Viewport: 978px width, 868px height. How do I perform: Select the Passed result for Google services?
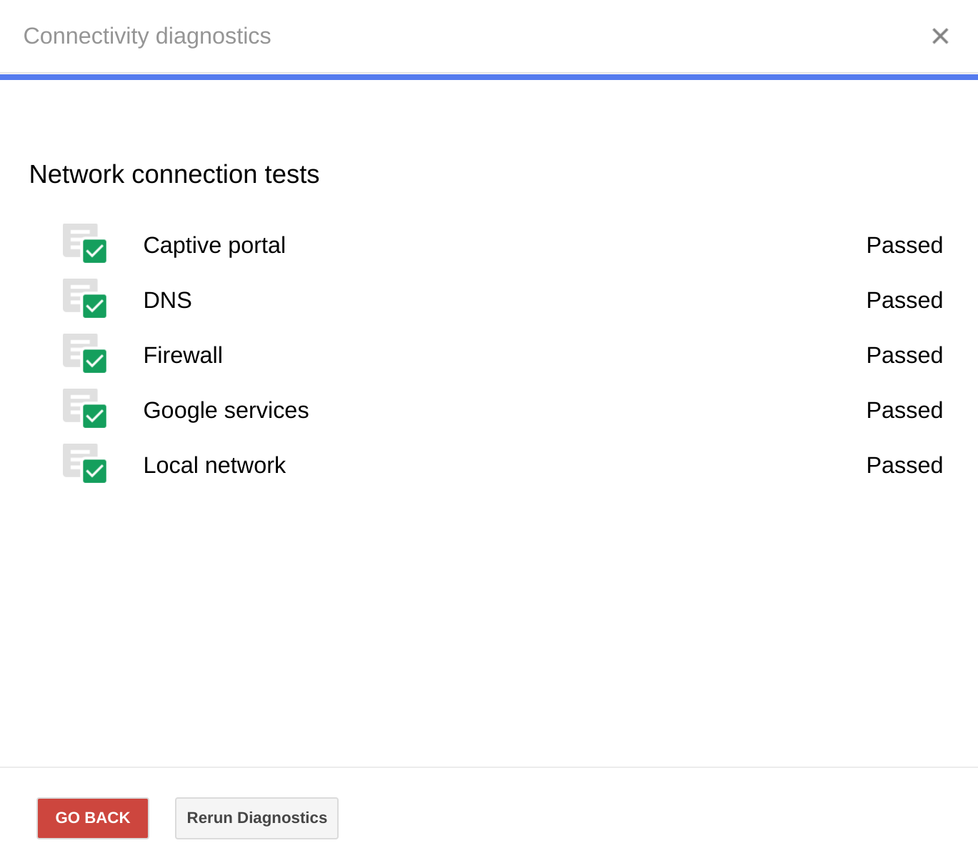click(x=904, y=410)
